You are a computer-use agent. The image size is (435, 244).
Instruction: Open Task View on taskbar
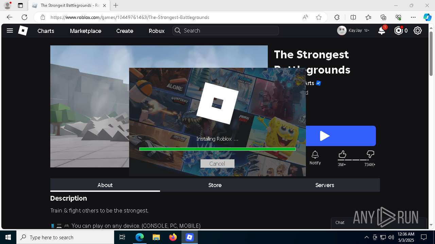coord(123,237)
